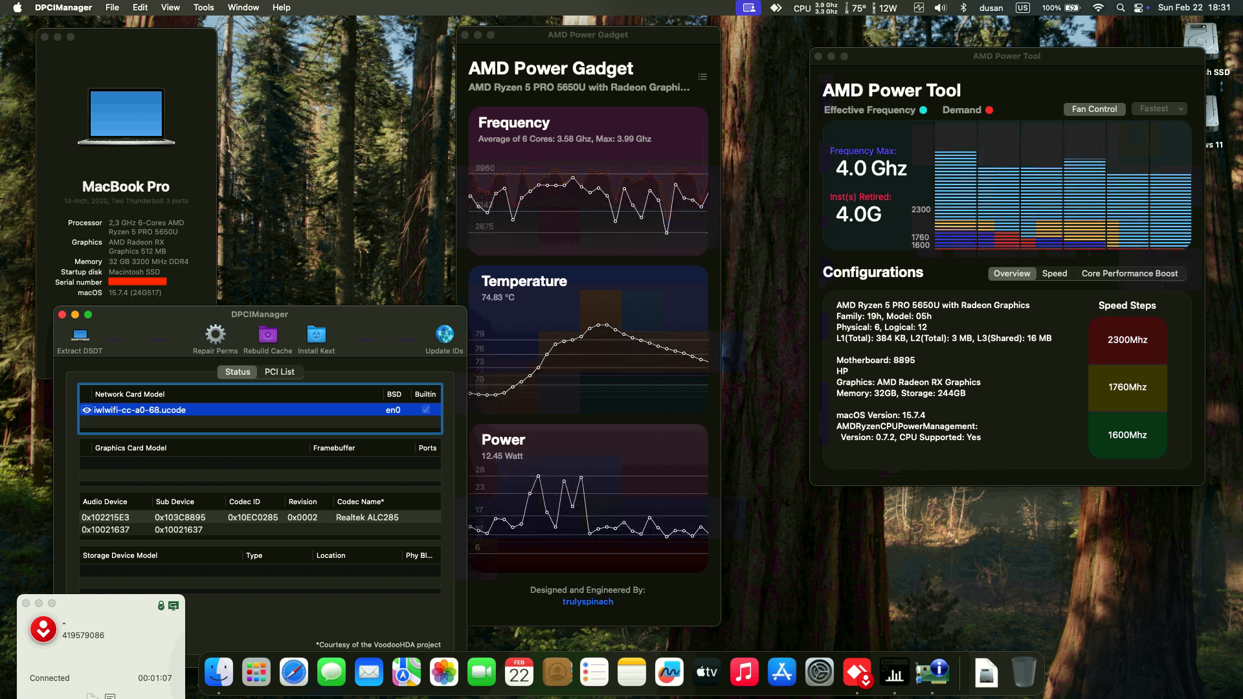Image resolution: width=1243 pixels, height=699 pixels.
Task: Open Finder from the Dock
Action: 219,673
